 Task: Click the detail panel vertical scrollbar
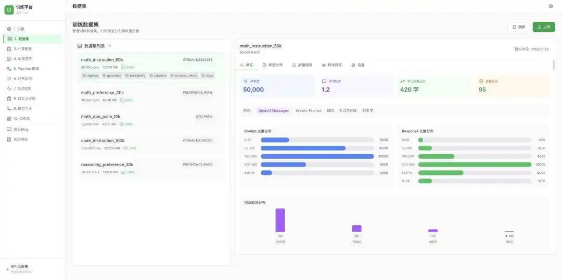(x=553, y=66)
